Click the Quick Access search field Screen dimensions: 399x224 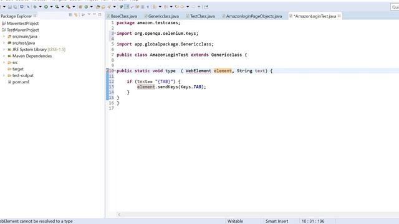pos(395,7)
